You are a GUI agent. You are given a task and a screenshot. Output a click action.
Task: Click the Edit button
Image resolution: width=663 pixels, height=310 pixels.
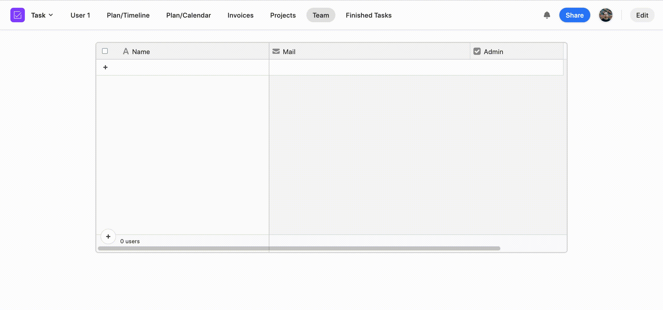coord(642,15)
